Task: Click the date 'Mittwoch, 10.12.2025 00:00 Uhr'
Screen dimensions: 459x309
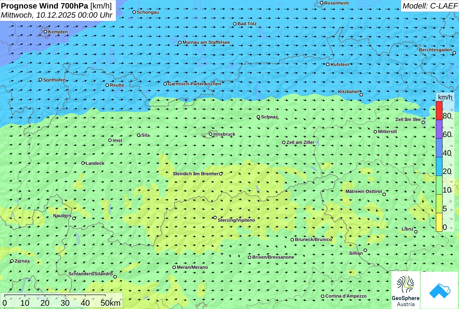Action: pyautogui.click(x=57, y=15)
